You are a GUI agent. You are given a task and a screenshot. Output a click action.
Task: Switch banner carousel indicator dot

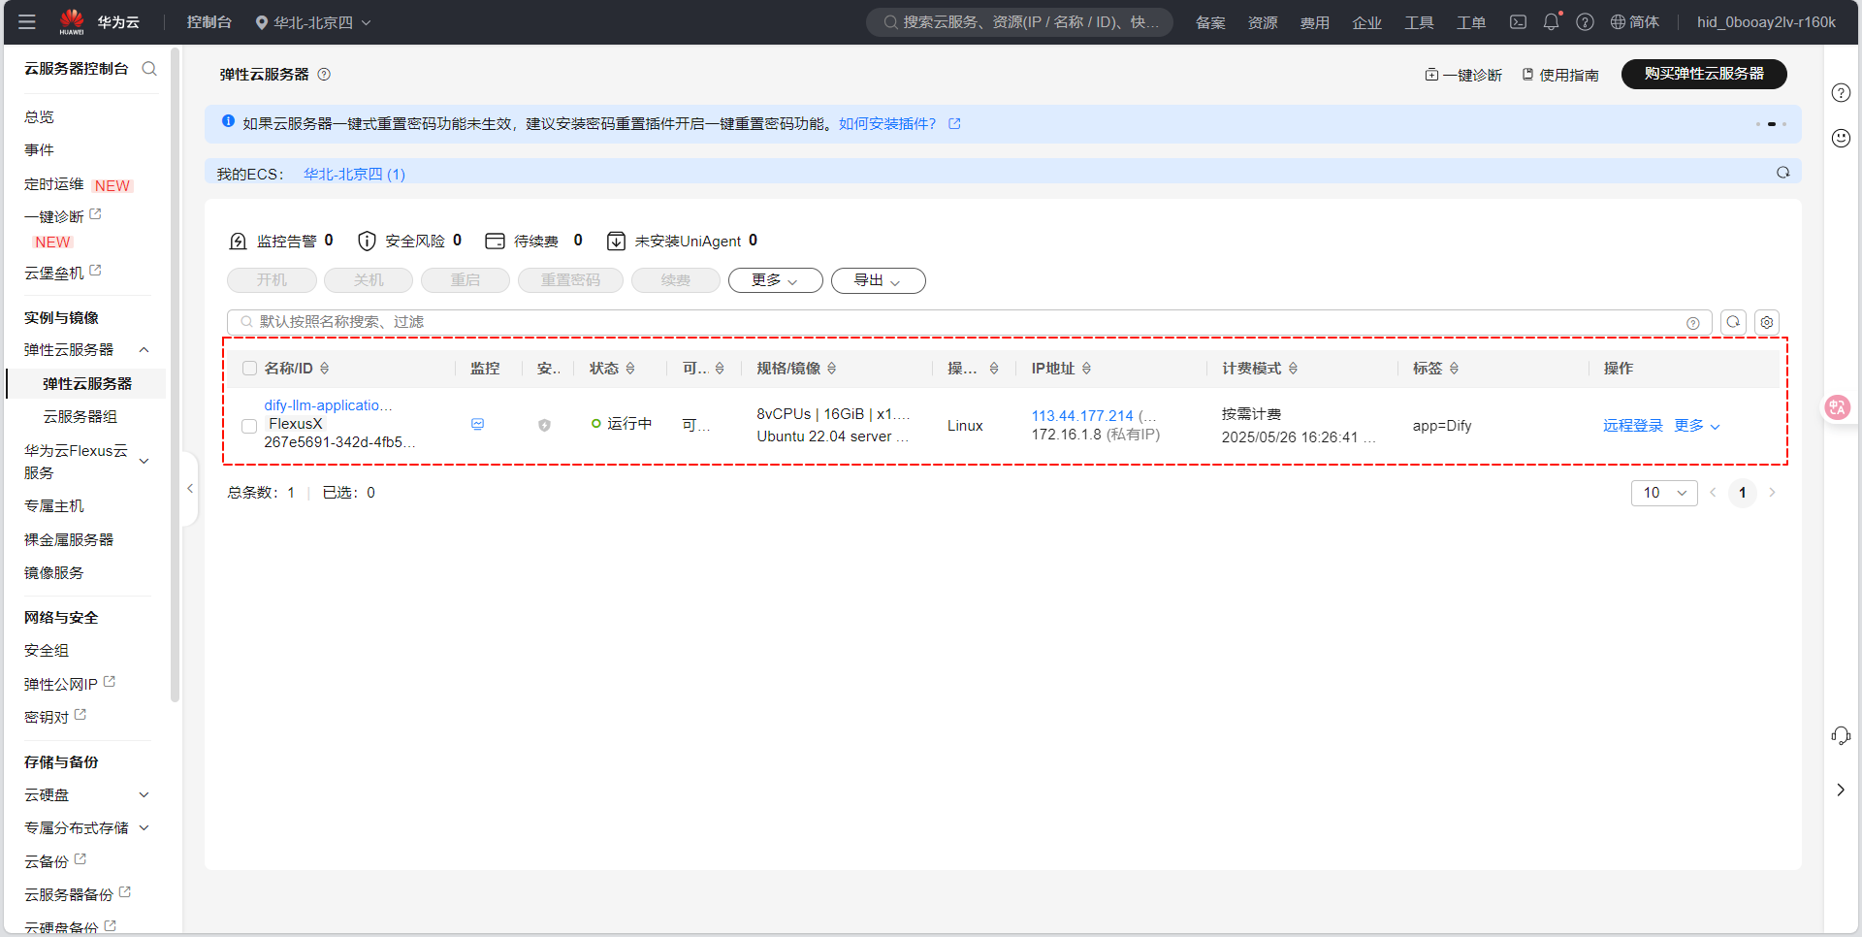coord(1771,124)
